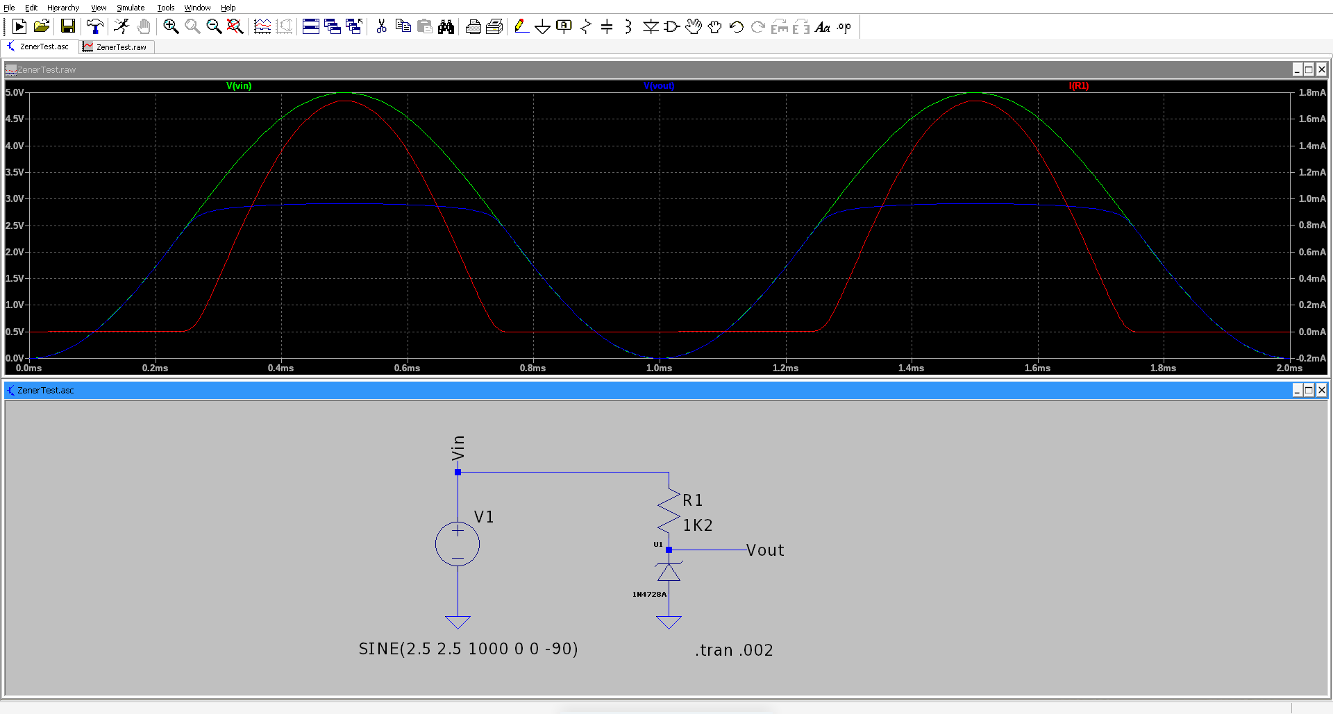The image size is (1333, 714).
Task: Click the Close All Windows icon
Action: pyautogui.click(x=354, y=26)
